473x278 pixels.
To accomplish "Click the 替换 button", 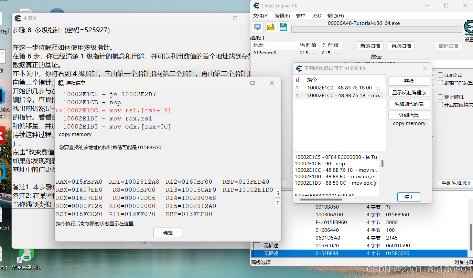I will 409,81.
